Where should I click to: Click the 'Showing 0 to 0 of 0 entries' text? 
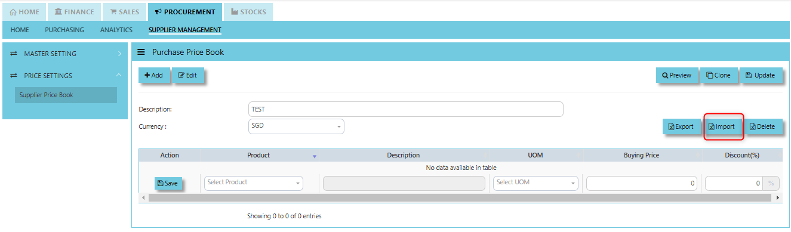(x=284, y=216)
